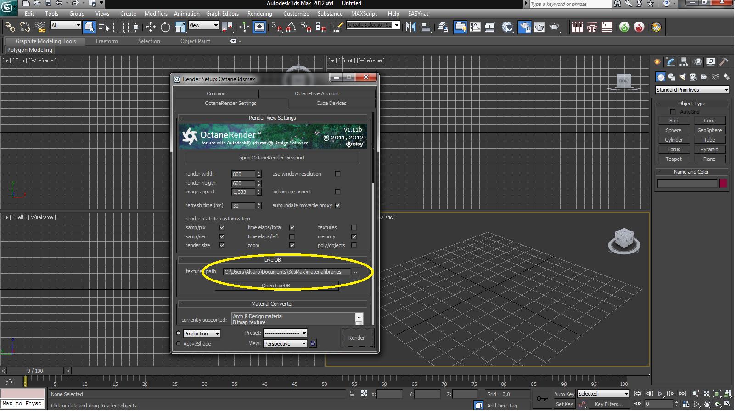
Task: Open Key Filters dialog
Action: point(609,404)
